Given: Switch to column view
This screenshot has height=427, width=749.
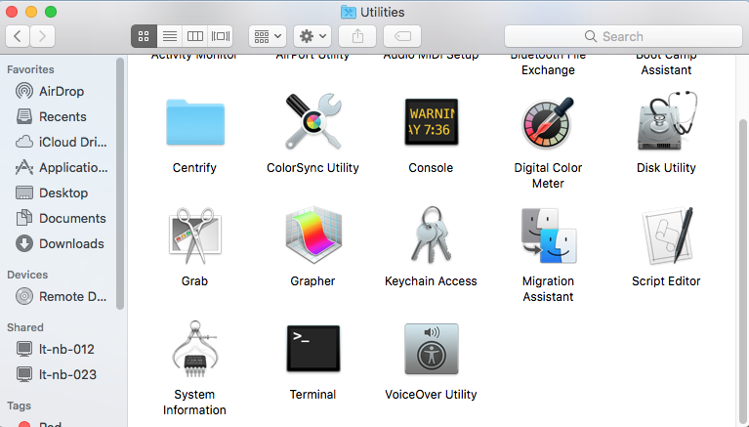Looking at the screenshot, I should click(195, 36).
